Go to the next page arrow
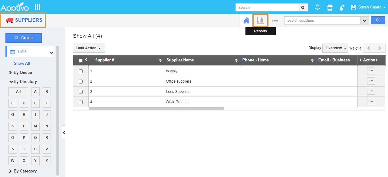Image resolution: width=388 pixels, height=177 pixels. tap(380, 48)
